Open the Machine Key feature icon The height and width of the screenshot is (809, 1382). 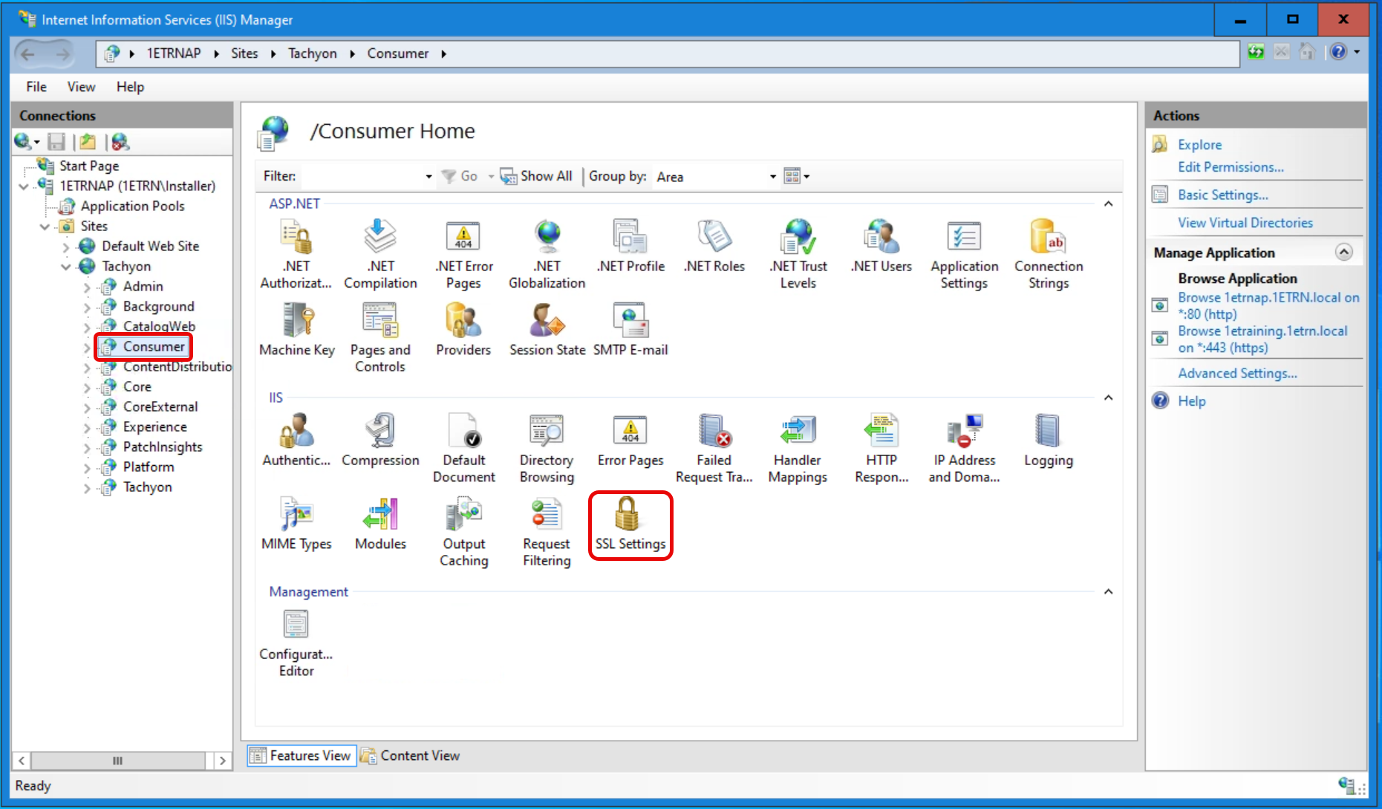(297, 331)
